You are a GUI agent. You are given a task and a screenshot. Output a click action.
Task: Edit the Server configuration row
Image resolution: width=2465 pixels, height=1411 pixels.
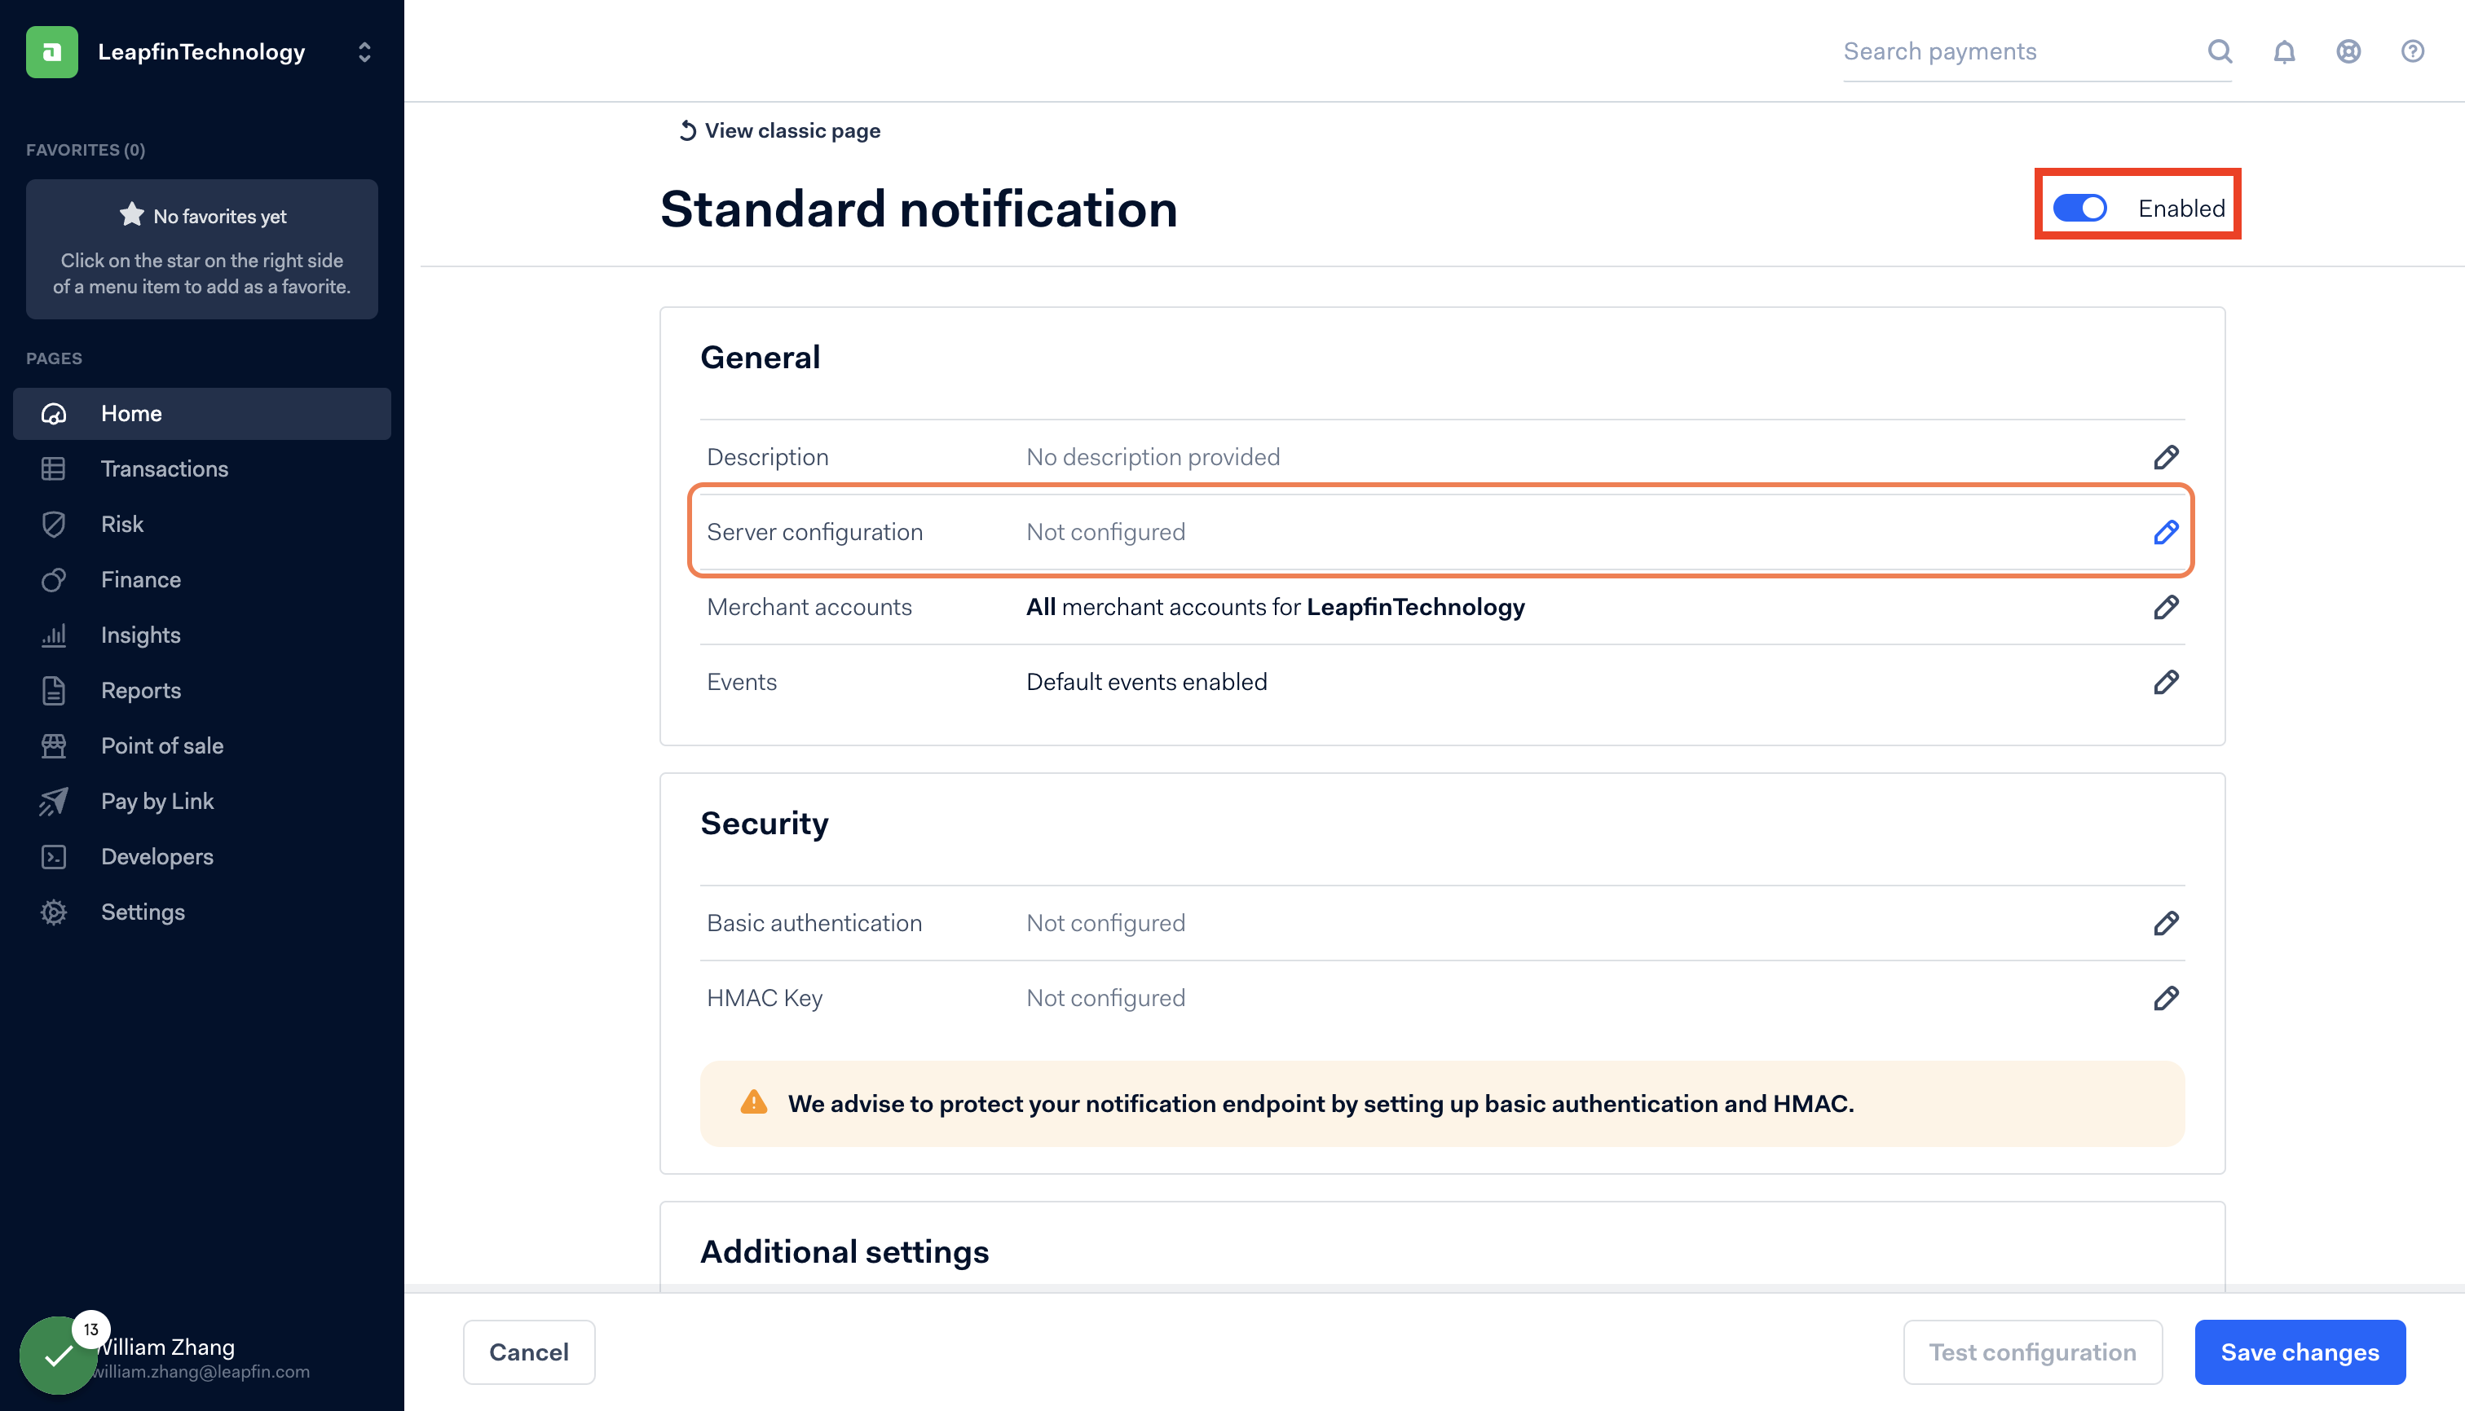pos(2165,532)
